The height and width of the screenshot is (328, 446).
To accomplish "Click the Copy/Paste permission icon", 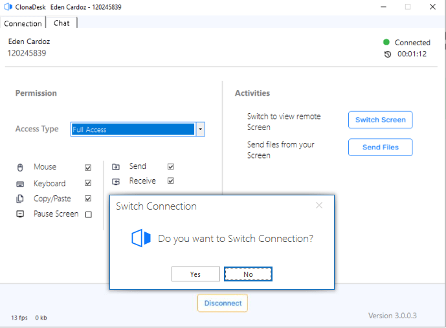I will click(20, 199).
